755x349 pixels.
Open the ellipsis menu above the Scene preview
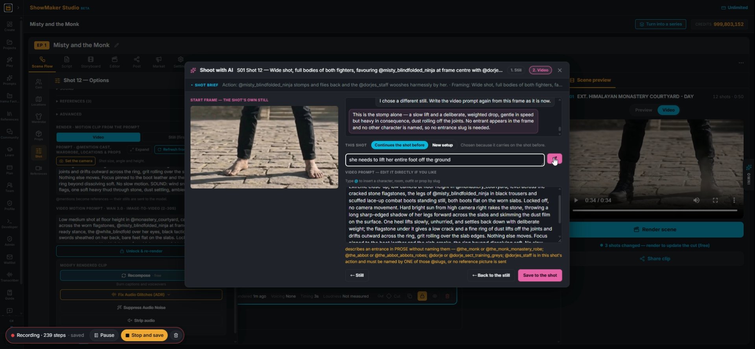click(x=741, y=63)
